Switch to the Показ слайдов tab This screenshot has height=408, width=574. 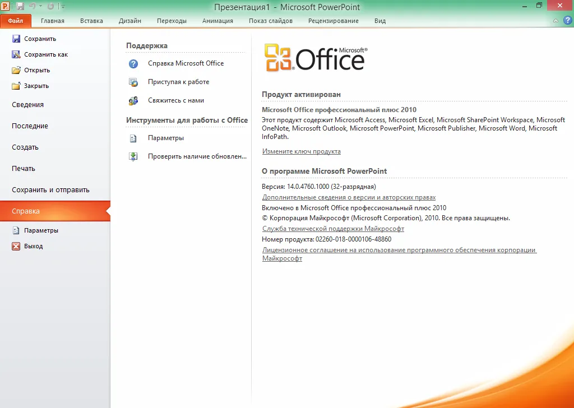[x=271, y=21]
